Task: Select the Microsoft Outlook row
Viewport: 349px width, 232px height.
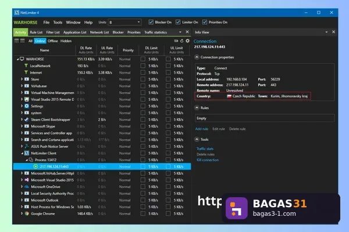Action: point(102,200)
